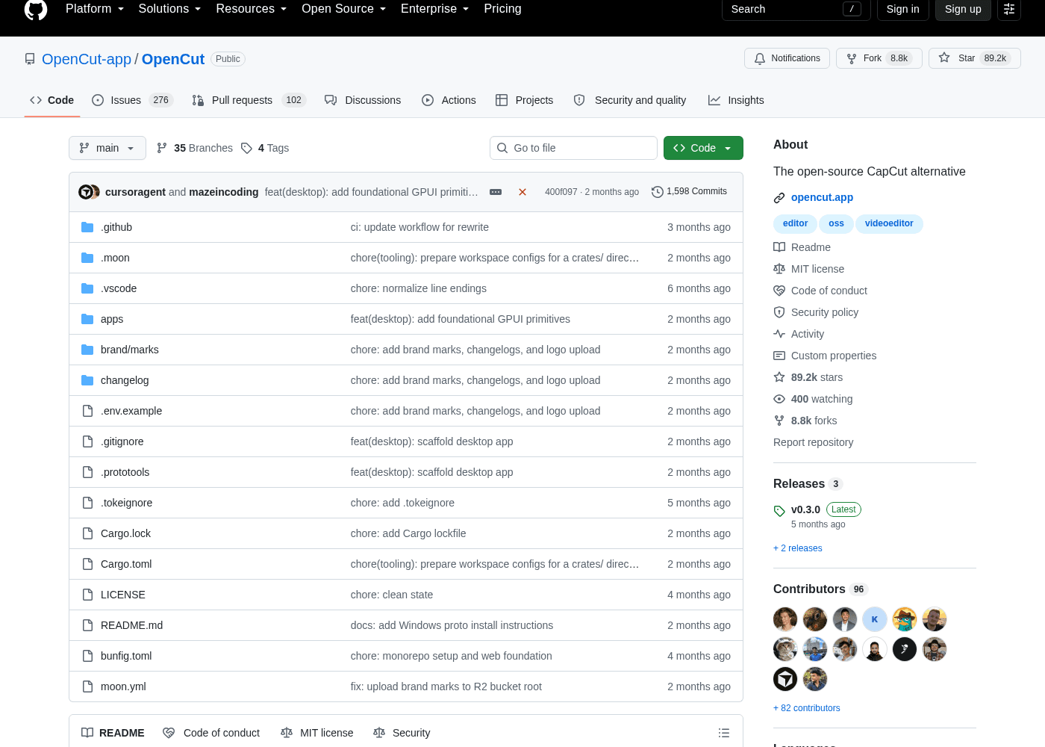Open the main branch selector dropdown
1045x747 pixels.
click(x=107, y=148)
